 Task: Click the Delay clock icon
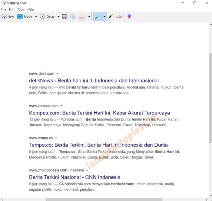pyautogui.click(x=42, y=16)
